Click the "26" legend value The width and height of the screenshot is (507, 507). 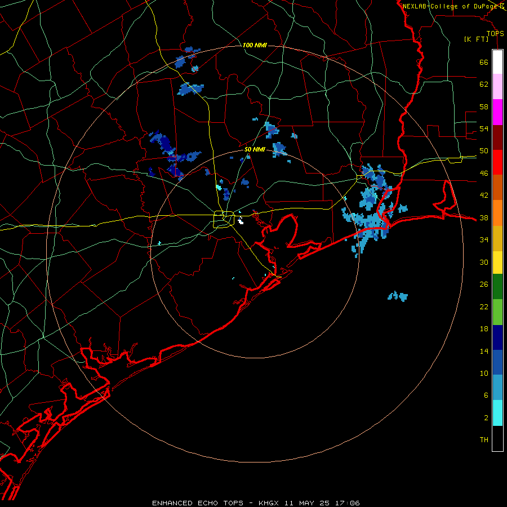pyautogui.click(x=484, y=284)
